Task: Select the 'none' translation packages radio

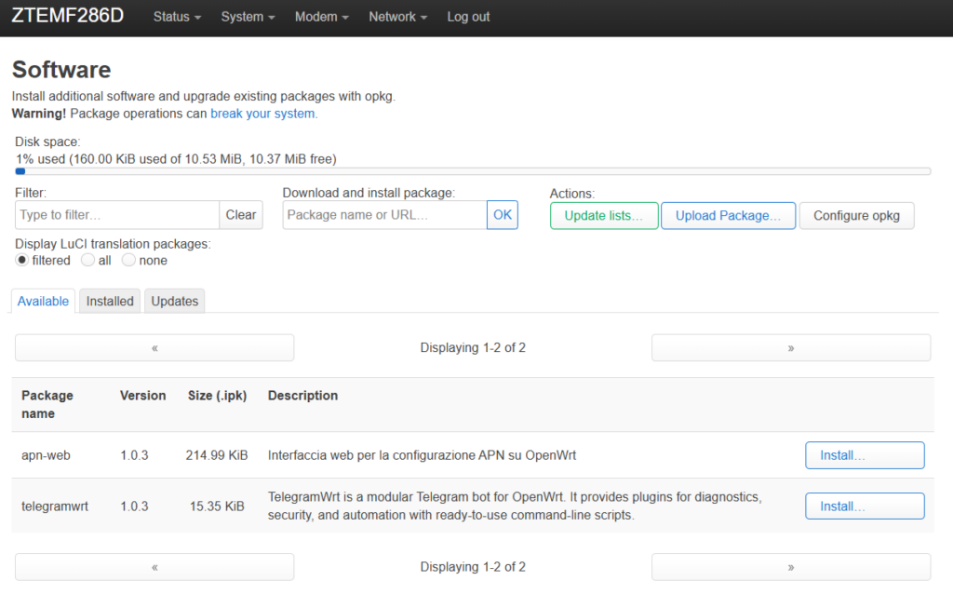Action: tap(129, 261)
